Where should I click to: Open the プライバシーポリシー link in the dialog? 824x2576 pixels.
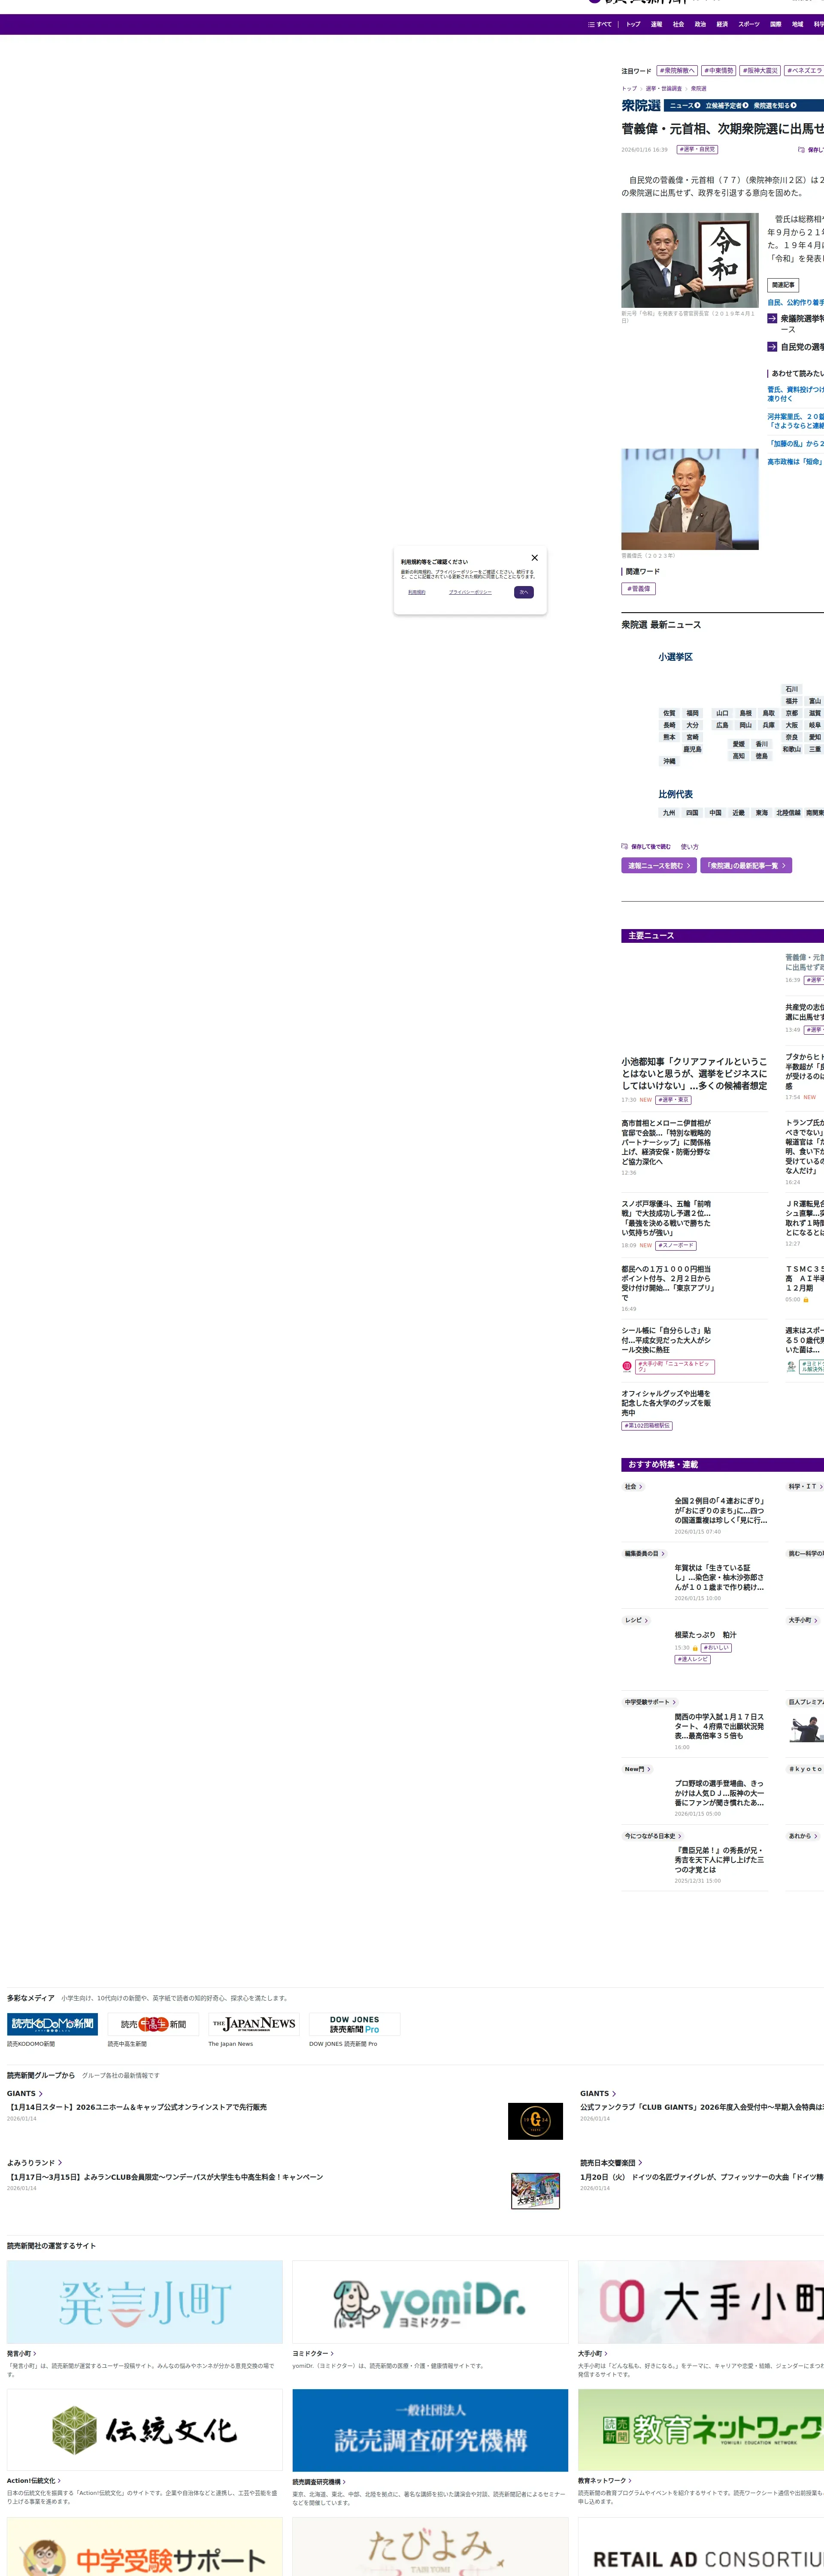[470, 592]
